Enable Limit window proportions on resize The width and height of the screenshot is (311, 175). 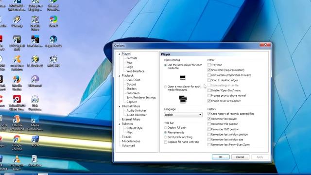tap(209, 75)
